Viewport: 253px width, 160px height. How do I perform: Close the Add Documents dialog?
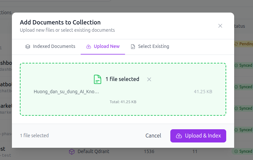220,26
